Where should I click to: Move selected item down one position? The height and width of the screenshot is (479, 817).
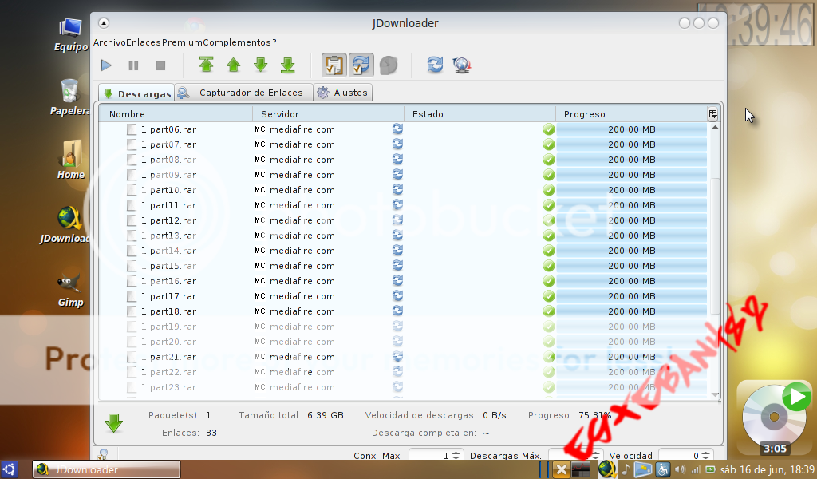pos(261,65)
